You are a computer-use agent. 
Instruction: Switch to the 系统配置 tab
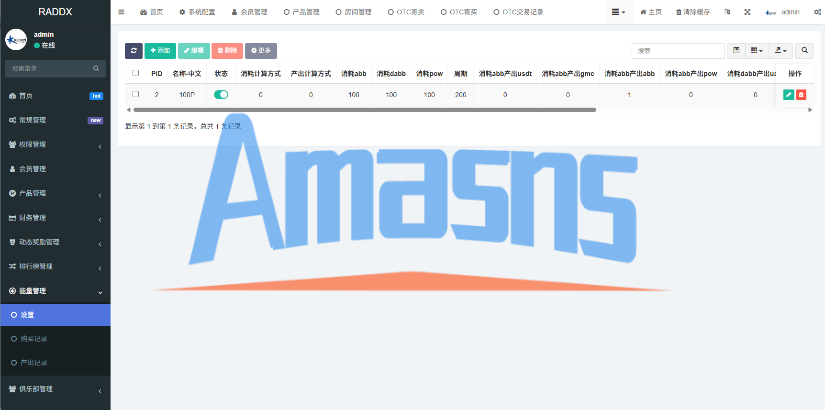click(197, 12)
